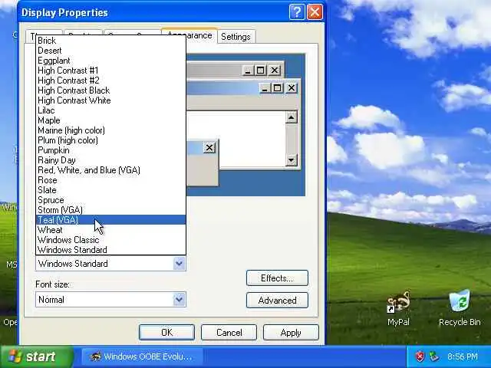The height and width of the screenshot is (368, 491).
Task: Close the Display Properties dialog
Action: click(x=315, y=12)
